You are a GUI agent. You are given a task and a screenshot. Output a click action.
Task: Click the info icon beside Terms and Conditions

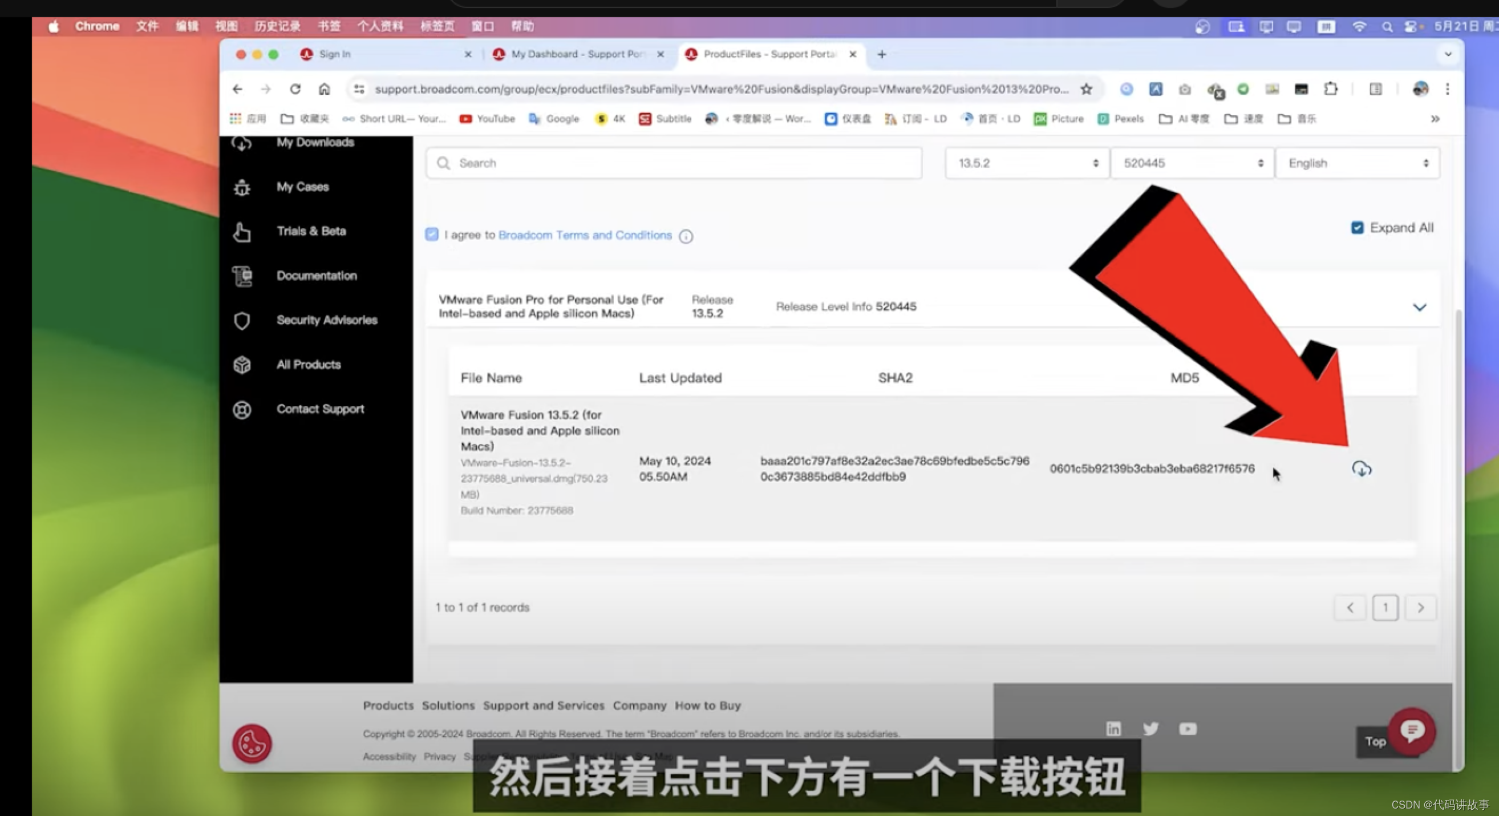(x=686, y=236)
